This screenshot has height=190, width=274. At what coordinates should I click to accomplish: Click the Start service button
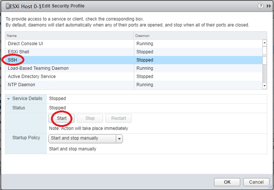pyautogui.click(x=61, y=118)
